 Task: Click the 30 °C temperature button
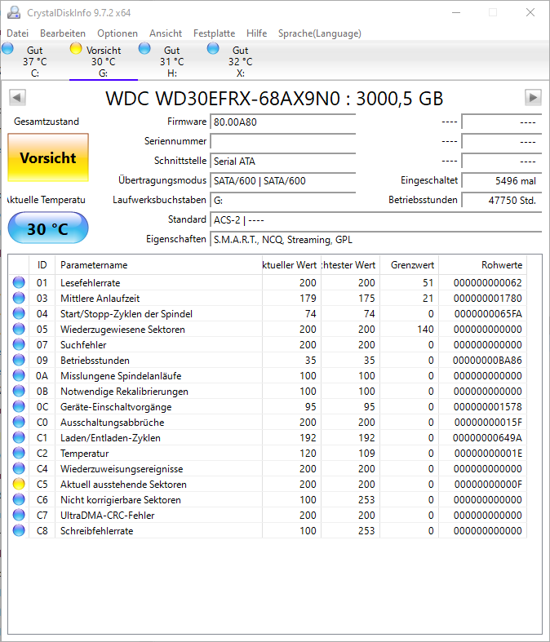coord(48,228)
